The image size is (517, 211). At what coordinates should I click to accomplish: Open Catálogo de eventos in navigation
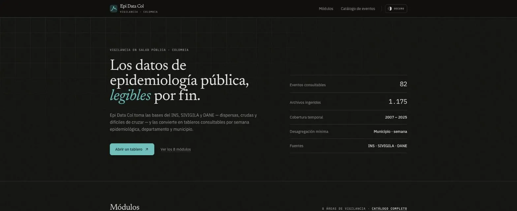(x=358, y=9)
